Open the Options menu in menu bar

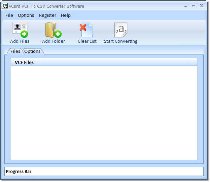pyautogui.click(x=26, y=15)
